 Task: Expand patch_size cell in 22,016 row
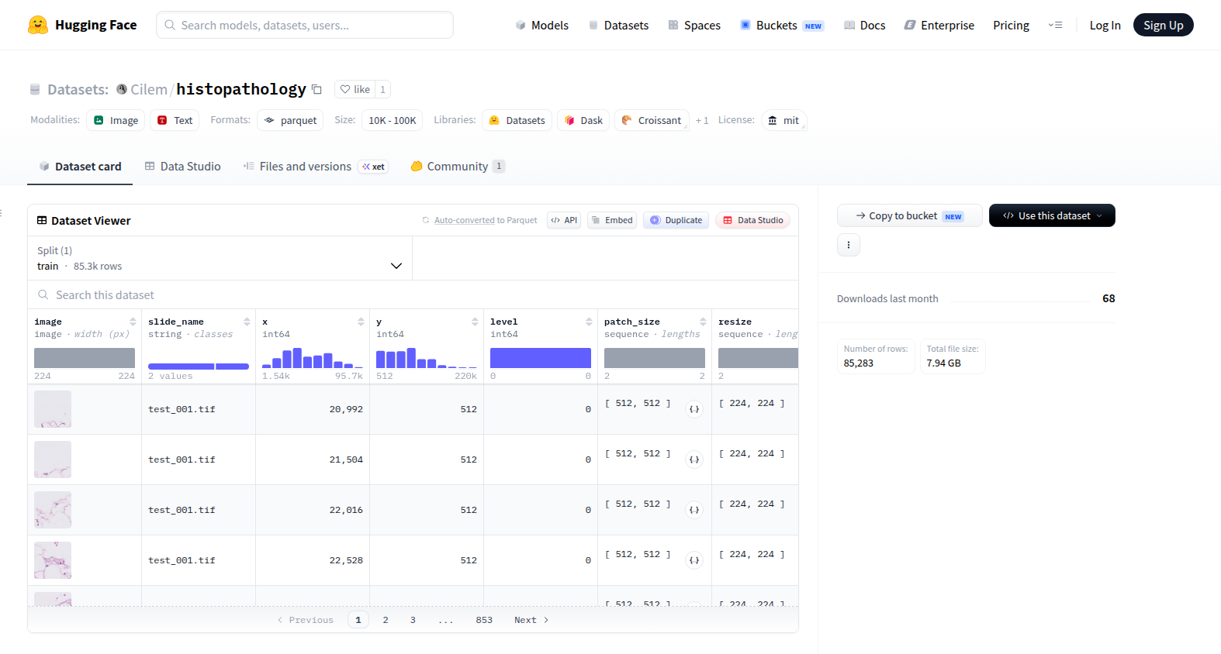pyautogui.click(x=694, y=510)
